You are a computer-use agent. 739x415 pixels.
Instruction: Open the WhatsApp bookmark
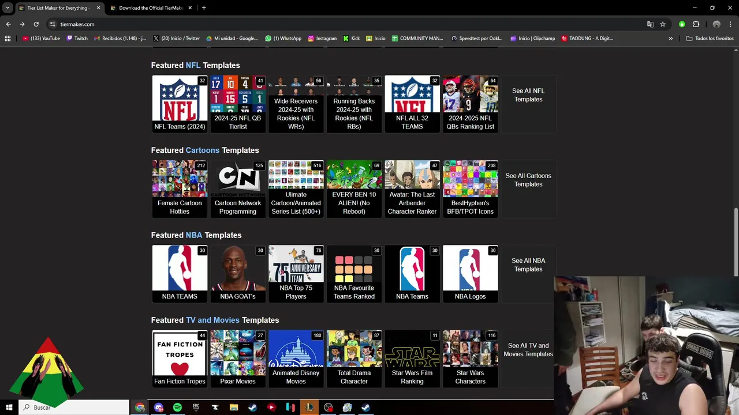(283, 38)
